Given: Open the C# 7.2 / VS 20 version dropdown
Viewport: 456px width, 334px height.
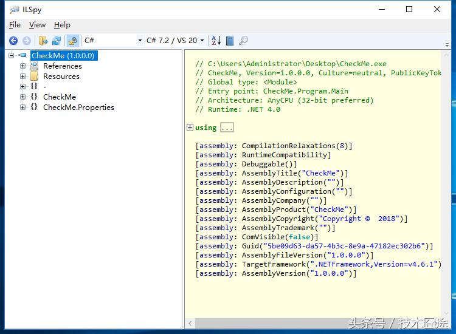Looking at the screenshot, I should [x=175, y=40].
